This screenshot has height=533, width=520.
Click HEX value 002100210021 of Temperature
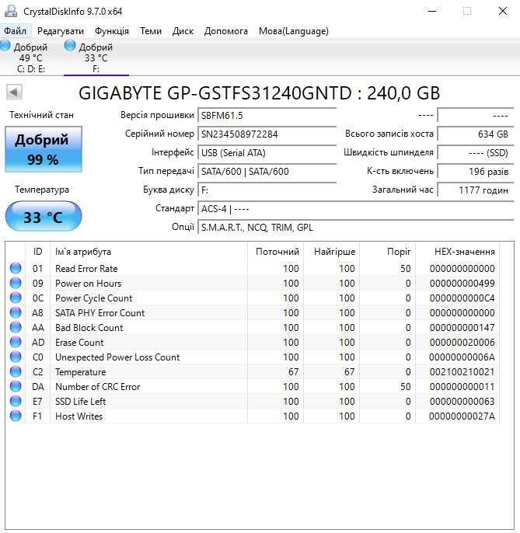pos(462,372)
